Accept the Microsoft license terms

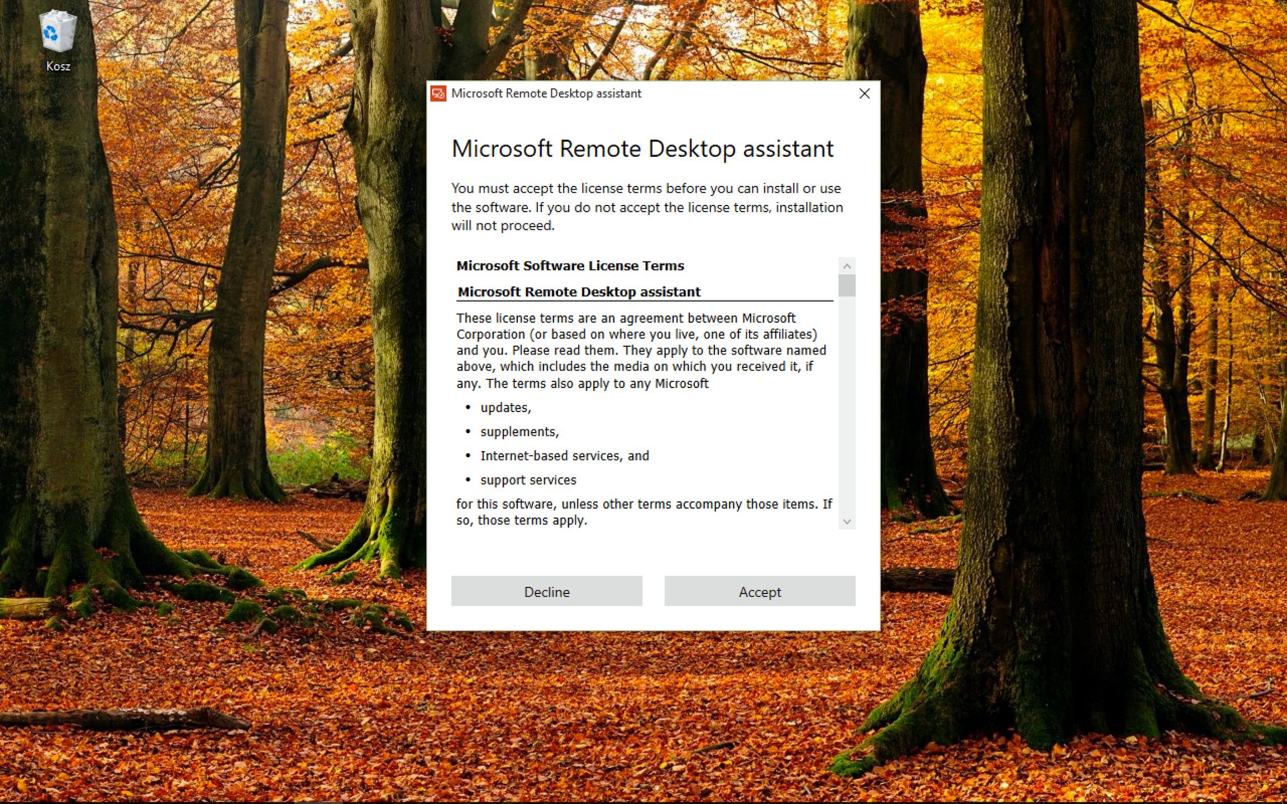(759, 591)
